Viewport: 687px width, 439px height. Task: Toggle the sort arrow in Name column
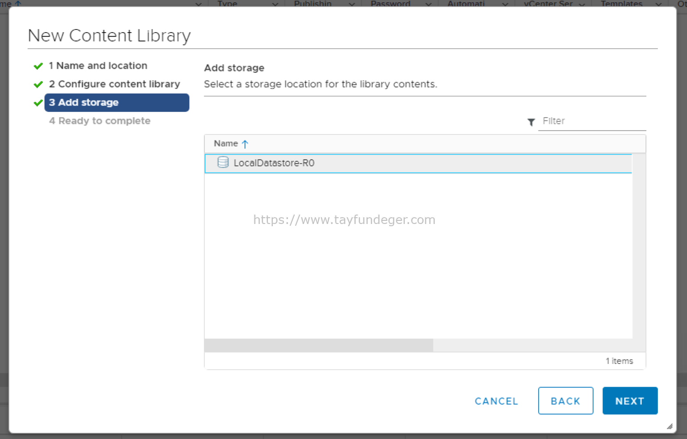[245, 144]
